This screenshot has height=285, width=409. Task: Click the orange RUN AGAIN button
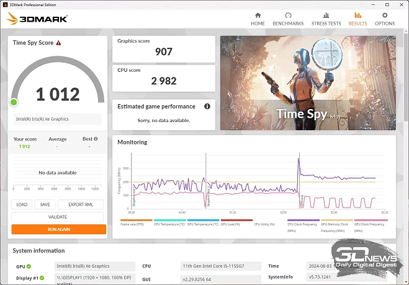click(x=59, y=229)
